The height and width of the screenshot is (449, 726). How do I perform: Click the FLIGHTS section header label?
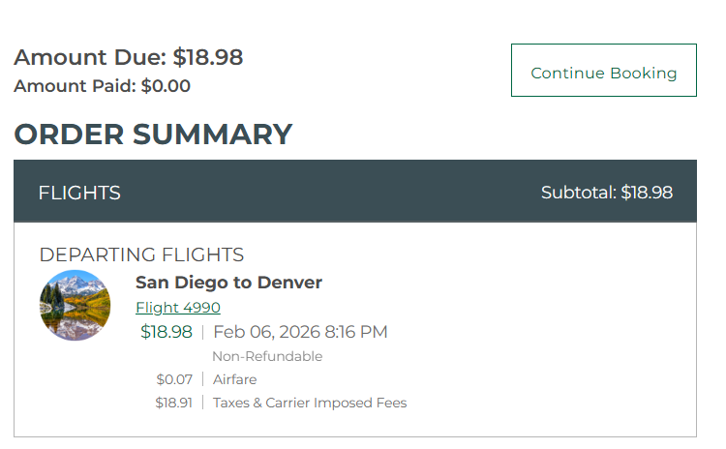pos(79,193)
